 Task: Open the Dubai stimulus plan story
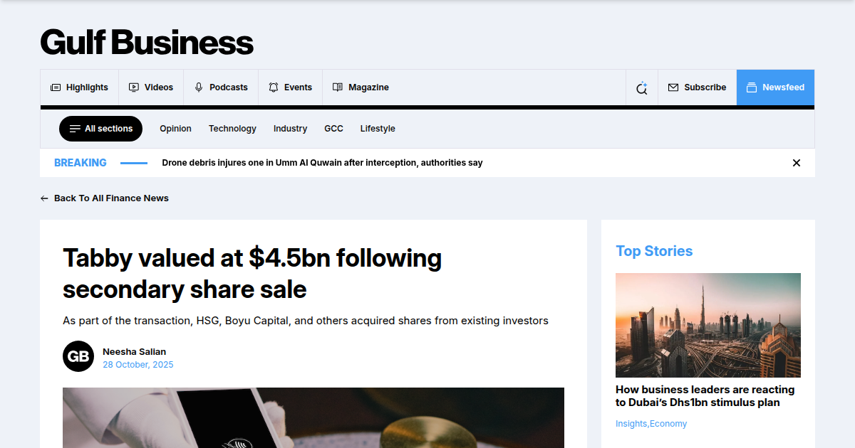pyautogui.click(x=705, y=395)
